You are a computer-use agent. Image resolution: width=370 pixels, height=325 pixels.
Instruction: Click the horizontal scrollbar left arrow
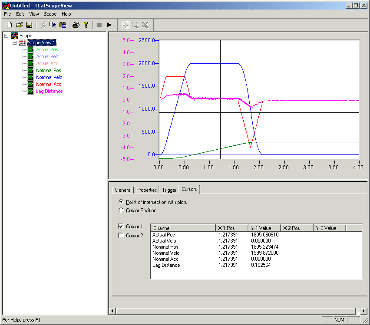(x=112, y=311)
